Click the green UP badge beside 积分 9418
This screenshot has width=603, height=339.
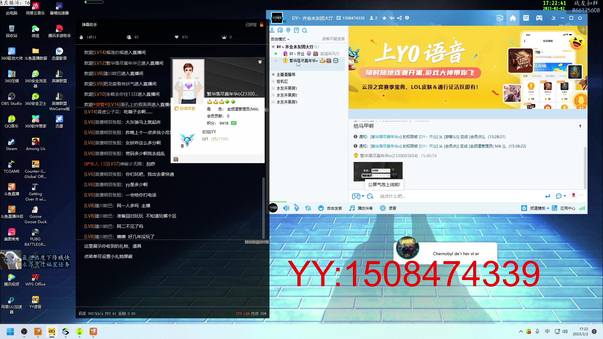click(x=234, y=123)
